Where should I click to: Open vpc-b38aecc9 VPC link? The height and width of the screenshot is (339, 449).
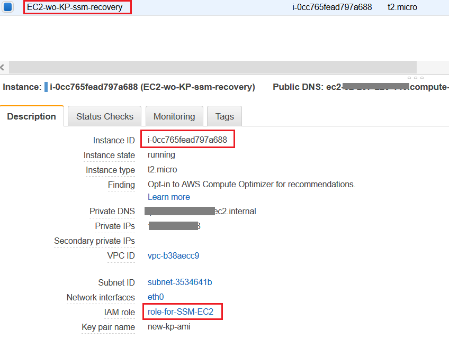(x=173, y=256)
